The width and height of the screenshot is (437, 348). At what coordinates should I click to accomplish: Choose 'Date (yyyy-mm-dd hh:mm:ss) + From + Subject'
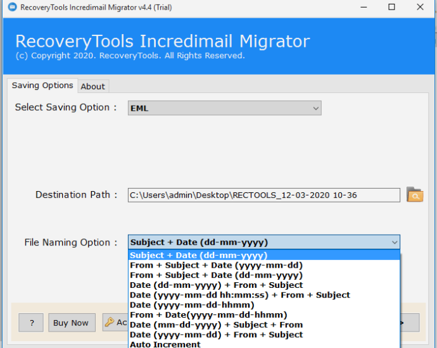239,295
